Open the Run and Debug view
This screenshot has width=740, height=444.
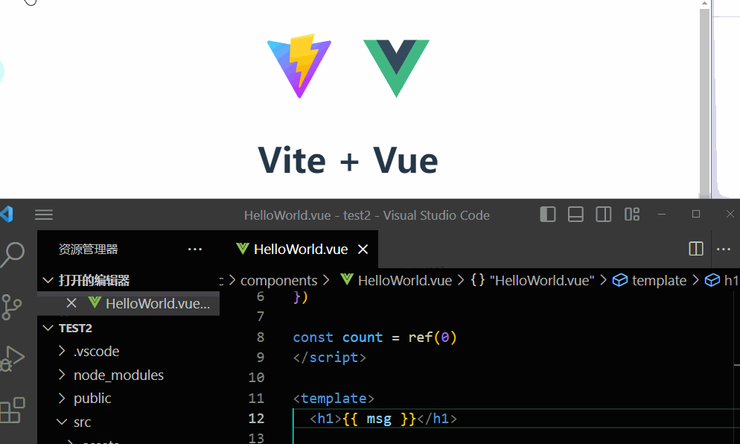(x=12, y=358)
